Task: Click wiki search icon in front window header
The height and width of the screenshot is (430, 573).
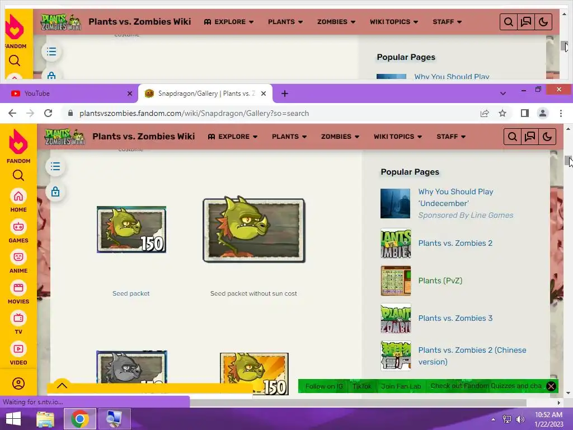Action: [x=513, y=137]
